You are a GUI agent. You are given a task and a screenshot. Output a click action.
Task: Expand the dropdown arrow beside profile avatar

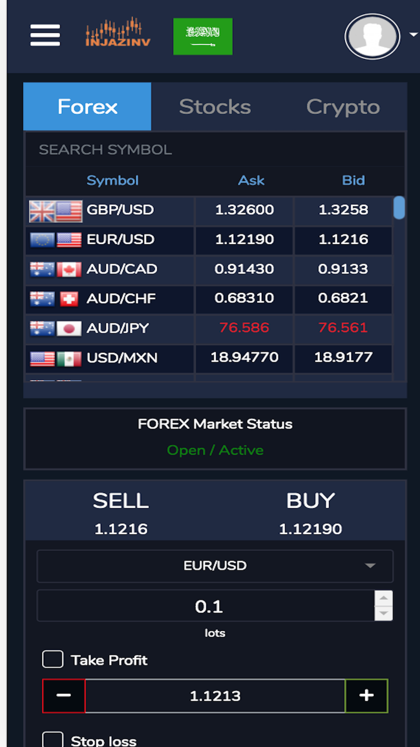[x=414, y=35]
